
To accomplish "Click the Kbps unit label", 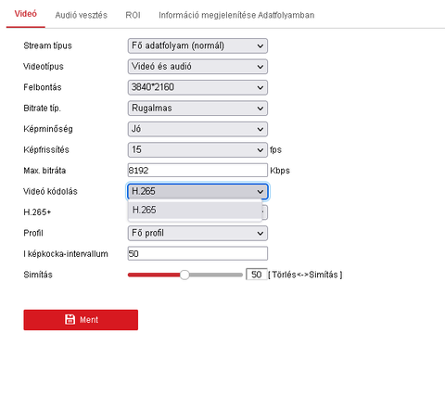I will tap(280, 171).
